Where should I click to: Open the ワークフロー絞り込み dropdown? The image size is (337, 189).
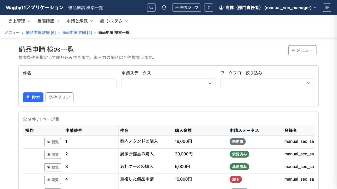[x=267, y=83]
